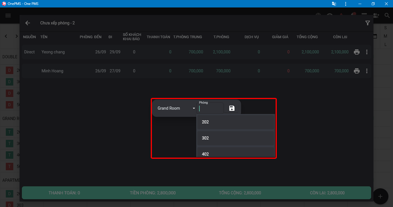Go back from the Chưa xếp phòng dialog
Image resolution: width=393 pixels, height=207 pixels.
coord(28,23)
